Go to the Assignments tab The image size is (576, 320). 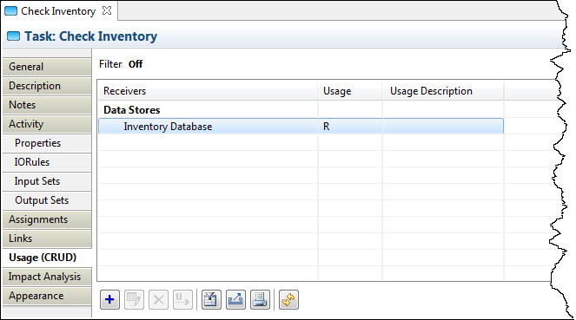pyautogui.click(x=47, y=219)
